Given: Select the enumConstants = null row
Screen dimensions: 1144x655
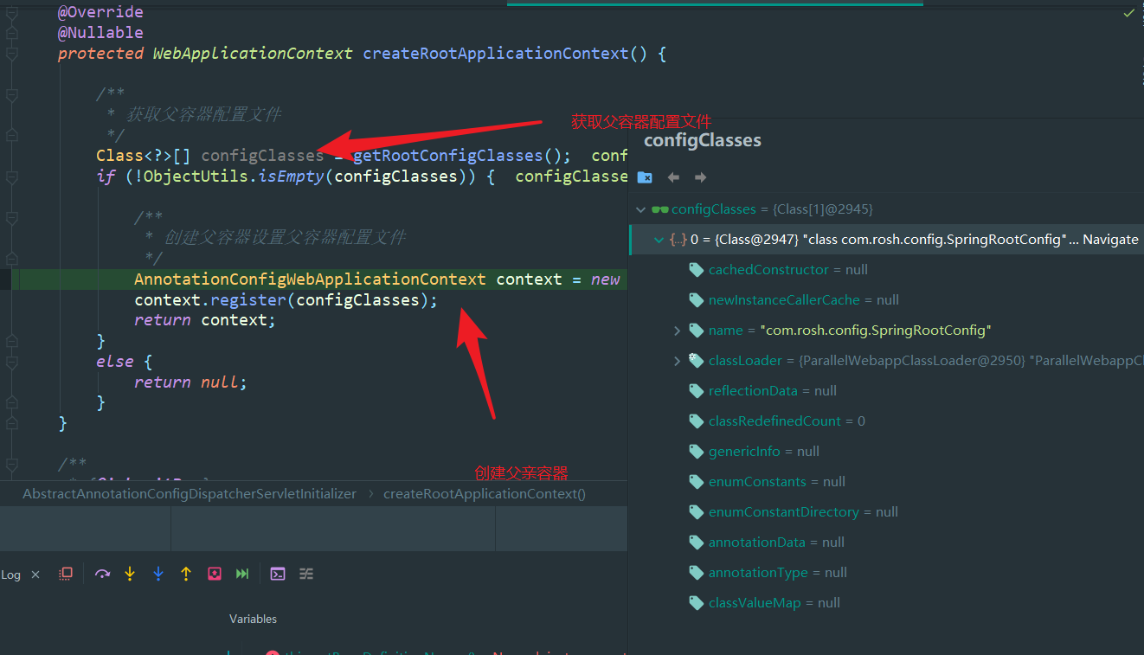Looking at the screenshot, I should pos(886,482).
